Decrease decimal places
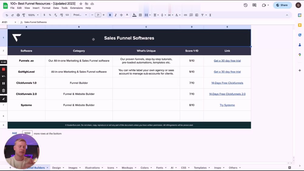Viewport: 304px width, 171px height. click(x=55, y=15)
